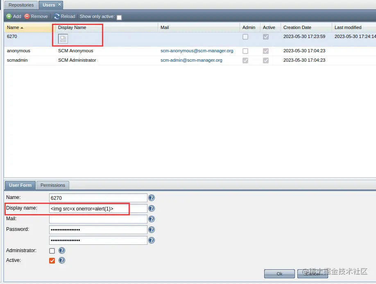Image resolution: width=376 pixels, height=284 pixels.
Task: Click the Cancel button
Action: 313,274
